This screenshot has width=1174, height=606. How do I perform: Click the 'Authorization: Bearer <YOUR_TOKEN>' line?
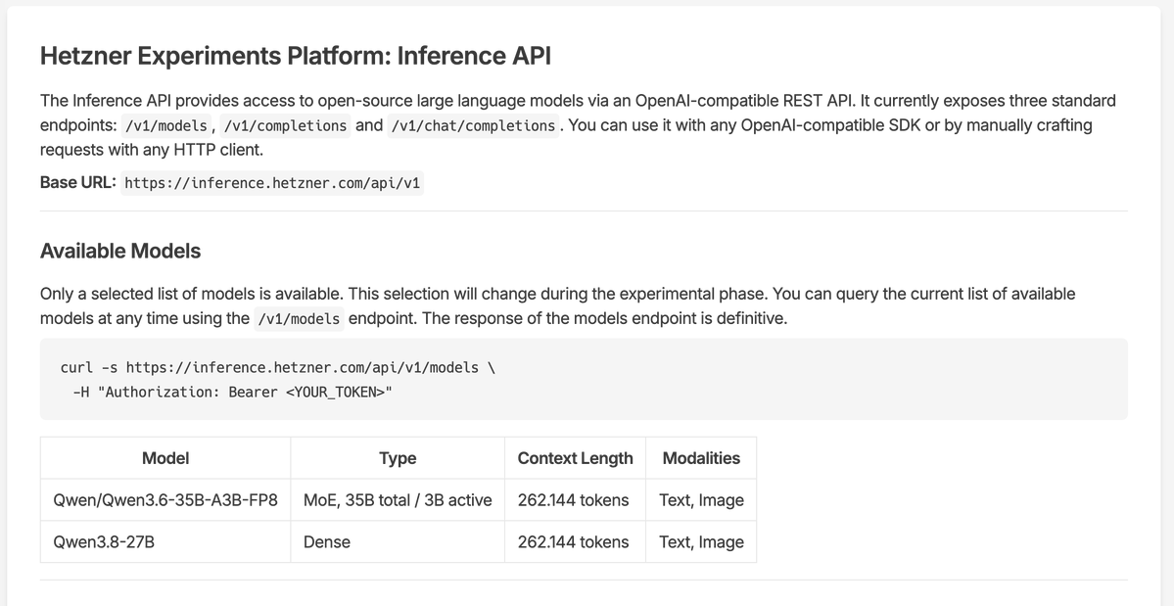point(233,392)
